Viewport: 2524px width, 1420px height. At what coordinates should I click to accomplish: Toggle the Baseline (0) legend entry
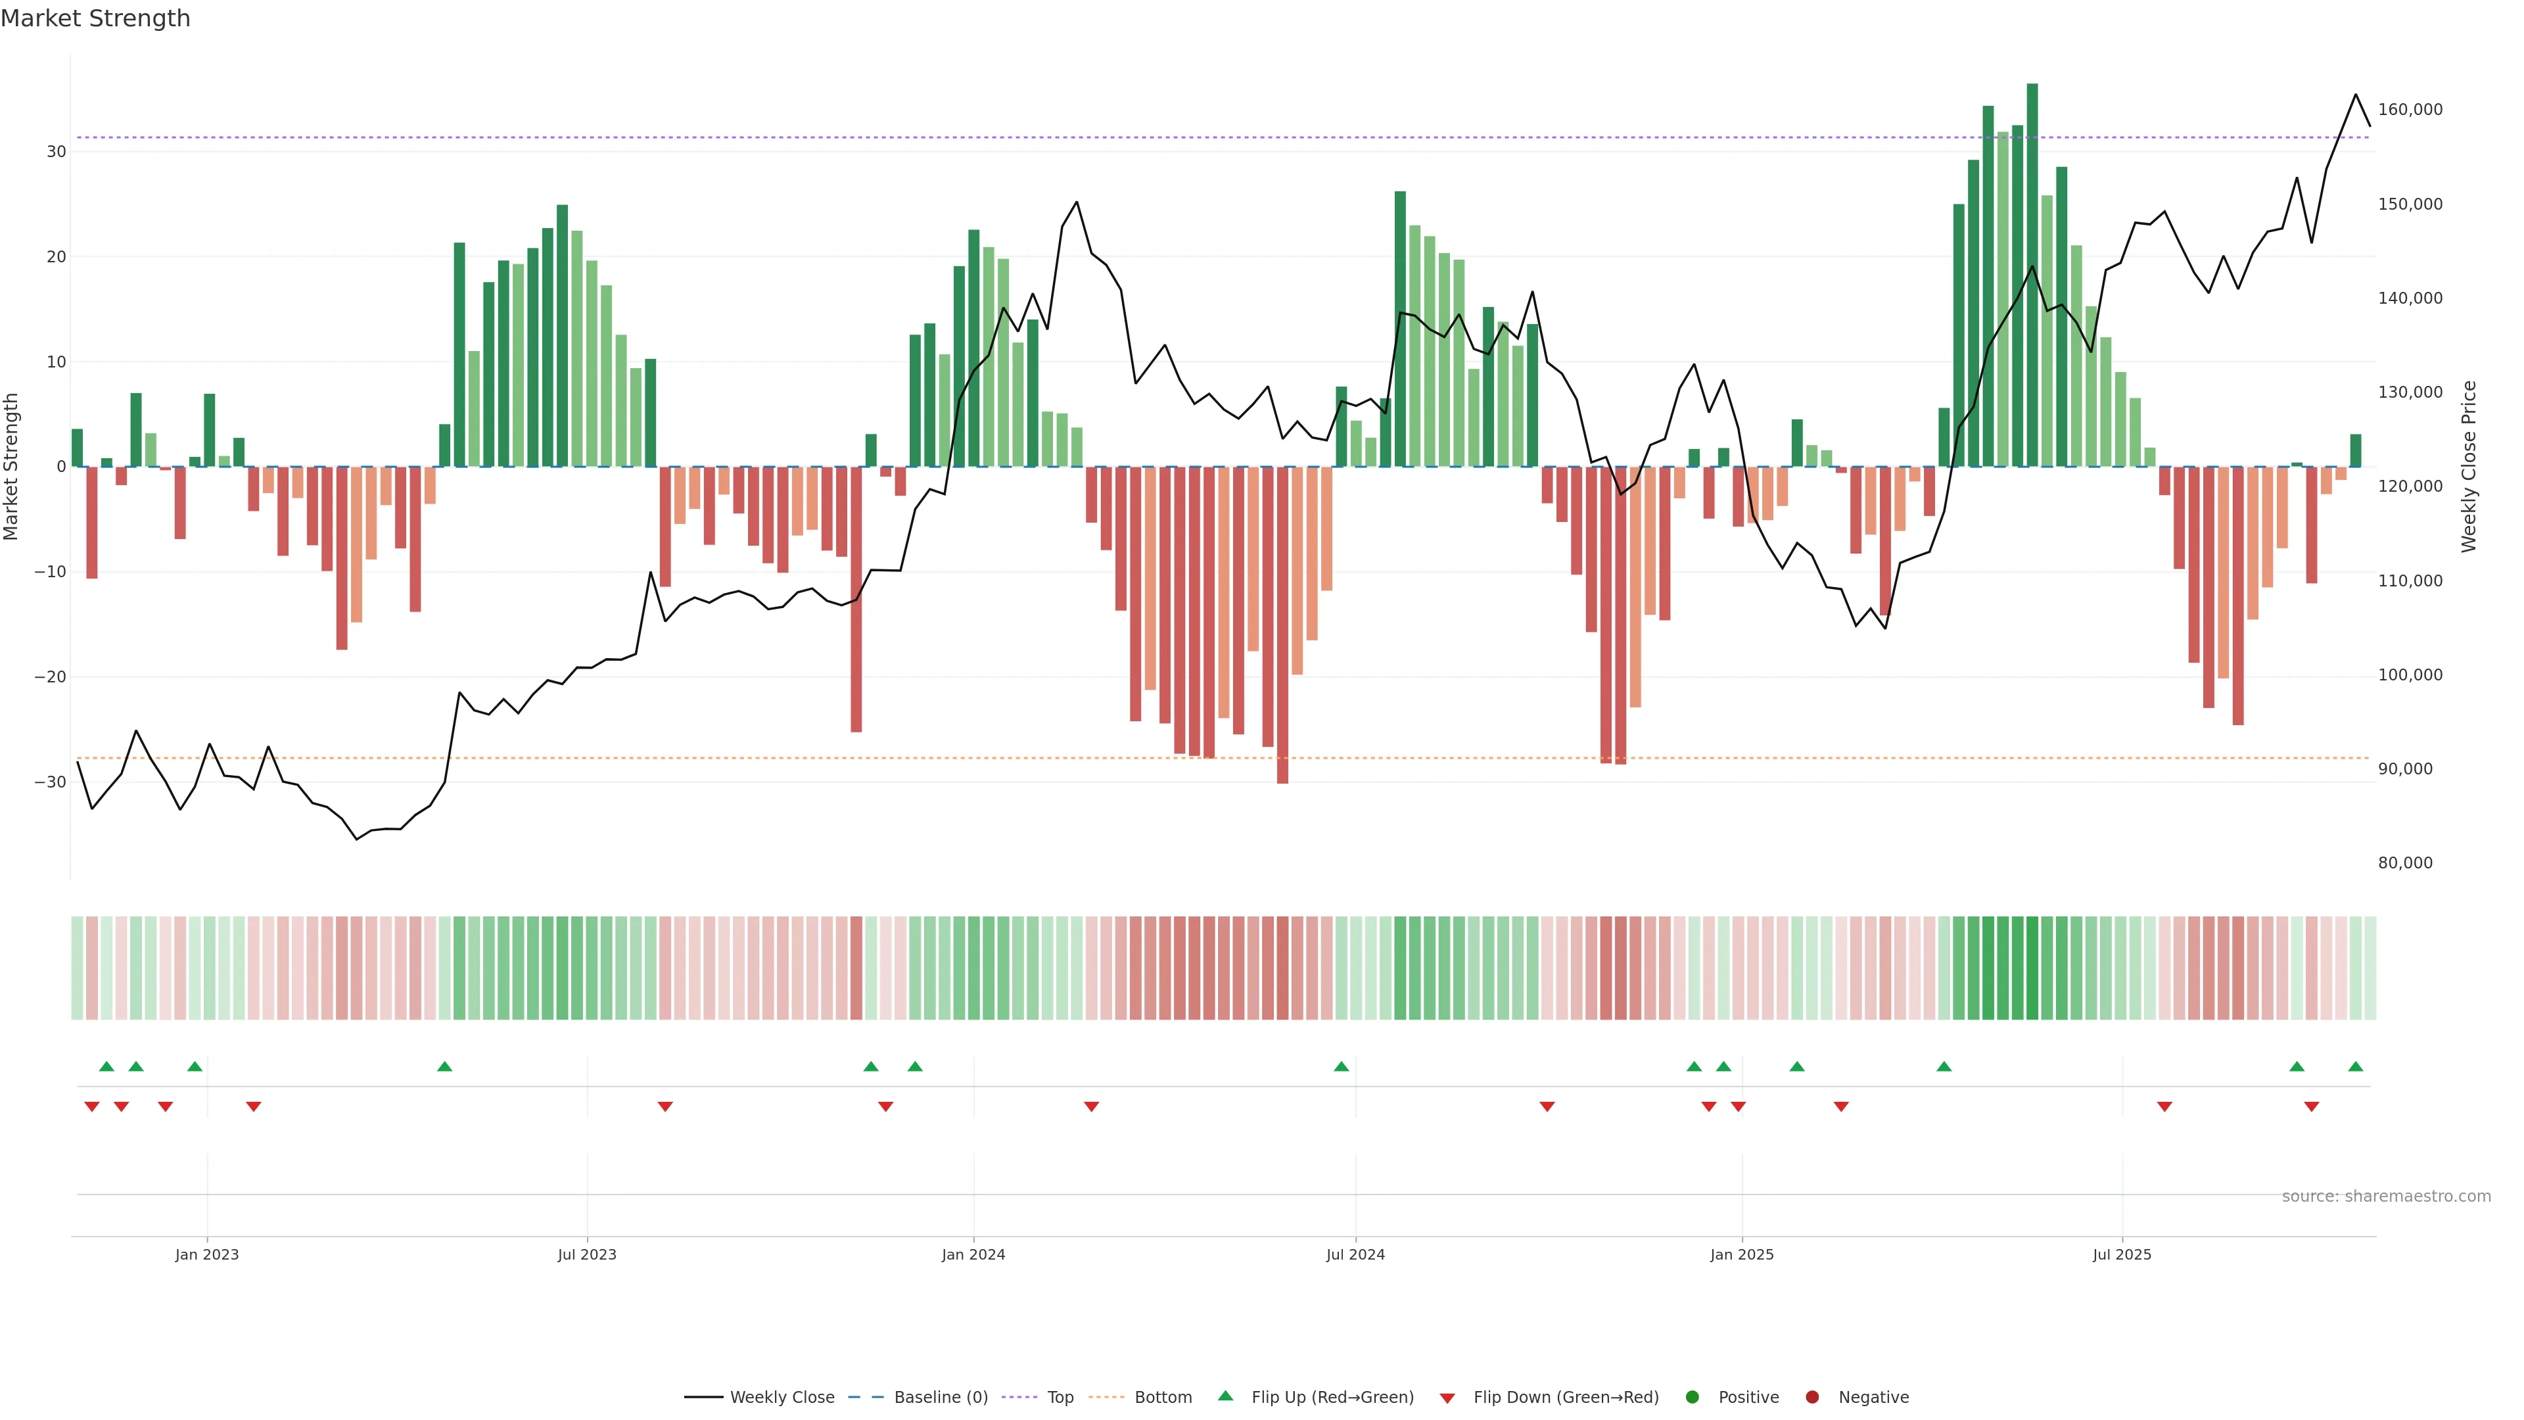click(940, 1398)
